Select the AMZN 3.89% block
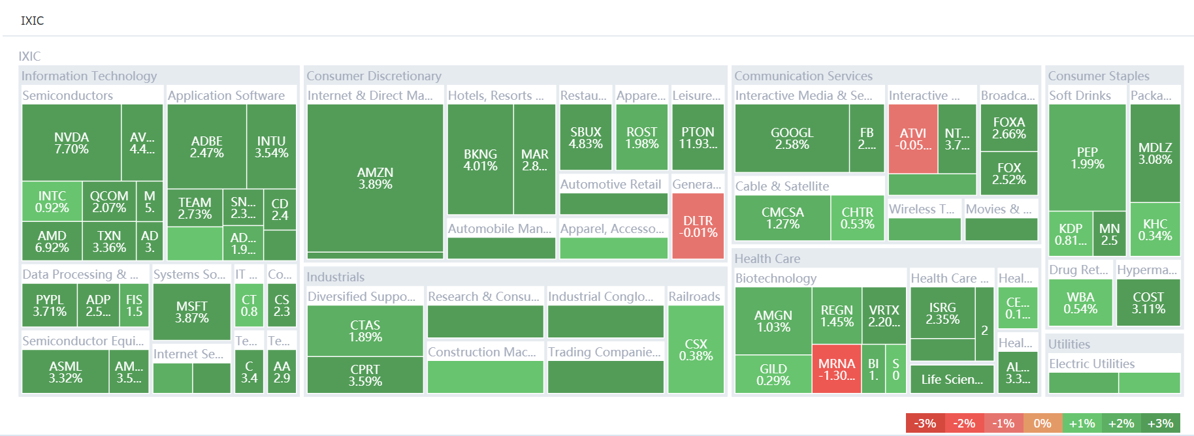 coord(375,178)
